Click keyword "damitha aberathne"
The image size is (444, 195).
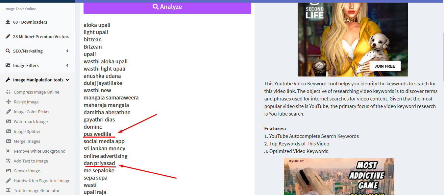pos(107,112)
